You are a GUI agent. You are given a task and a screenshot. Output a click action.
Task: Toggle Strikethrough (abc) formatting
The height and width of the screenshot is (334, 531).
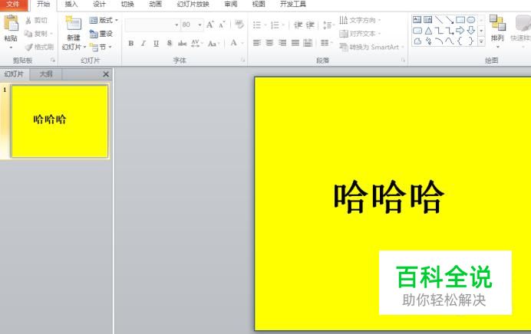(x=182, y=43)
